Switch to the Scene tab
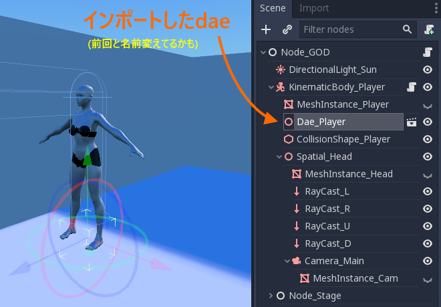 click(x=273, y=9)
